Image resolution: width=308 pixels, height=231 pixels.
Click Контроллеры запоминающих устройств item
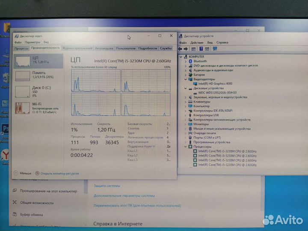222,120
